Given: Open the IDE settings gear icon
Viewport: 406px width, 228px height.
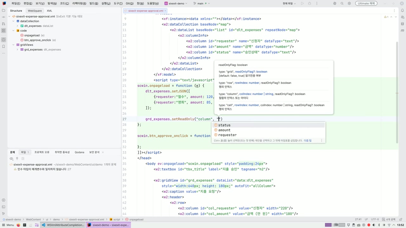Looking at the screenshot, I should coord(349,3).
